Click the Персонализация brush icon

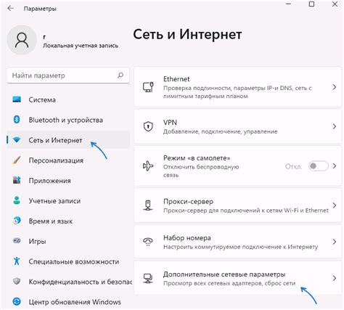17,160
